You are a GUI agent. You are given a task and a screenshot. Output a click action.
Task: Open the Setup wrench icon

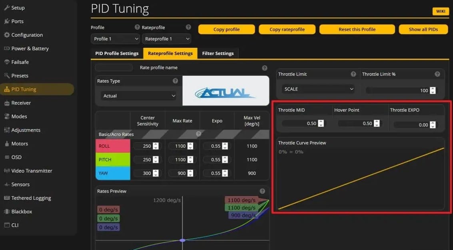tap(6, 8)
